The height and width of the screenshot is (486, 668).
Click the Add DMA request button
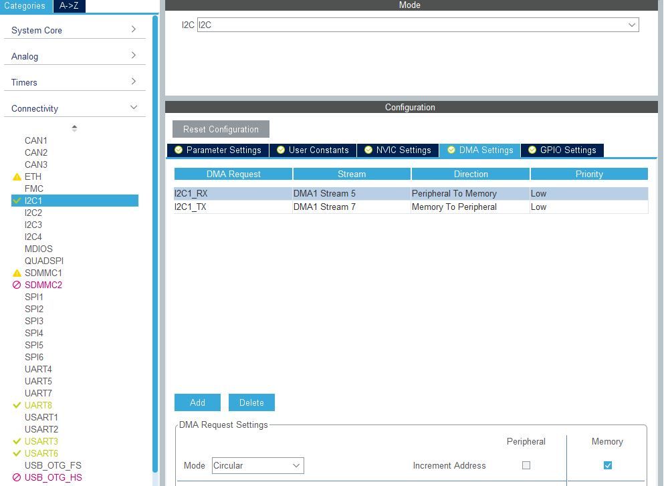(x=197, y=402)
